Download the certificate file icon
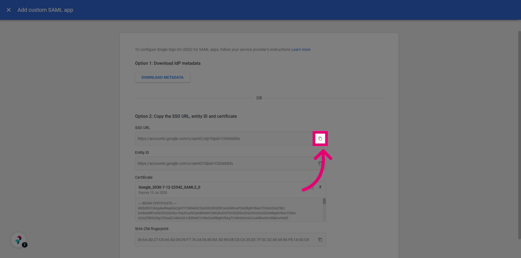521x258 pixels. [320, 187]
